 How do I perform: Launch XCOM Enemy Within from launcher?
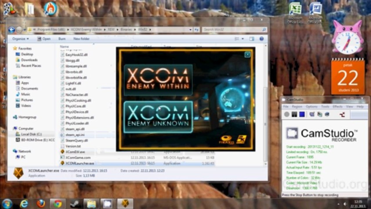[x=158, y=80]
